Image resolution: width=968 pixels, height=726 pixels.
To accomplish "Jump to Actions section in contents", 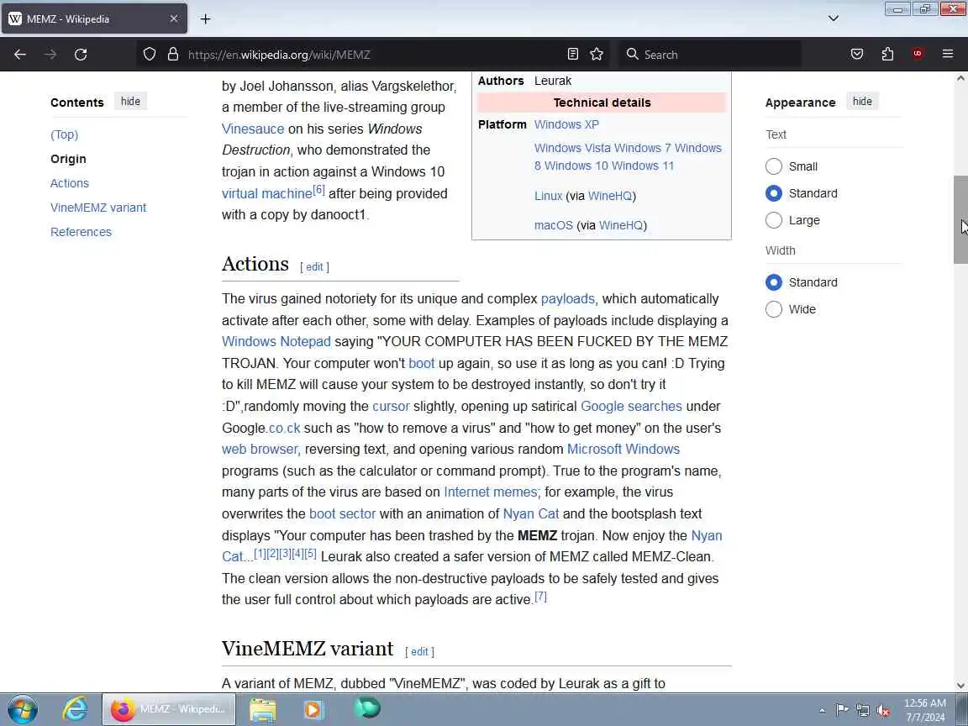I will [x=70, y=182].
